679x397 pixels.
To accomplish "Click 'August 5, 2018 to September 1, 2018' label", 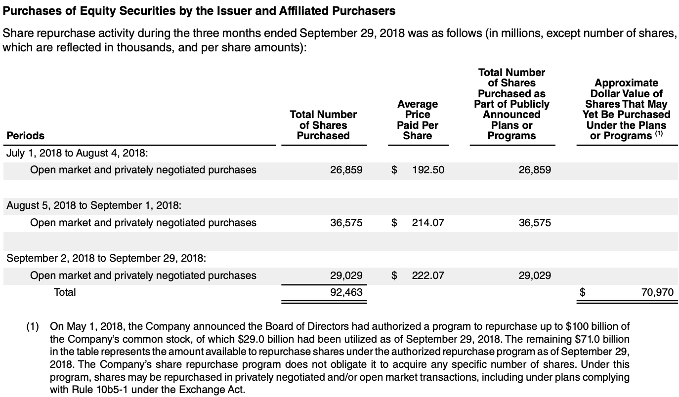I will pos(94,205).
